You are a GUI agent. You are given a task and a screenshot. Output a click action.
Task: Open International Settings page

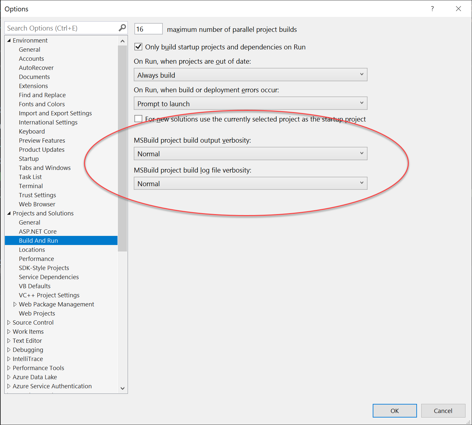pyautogui.click(x=48, y=122)
